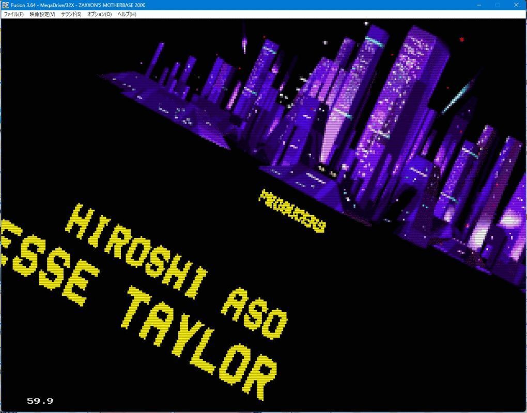The height and width of the screenshot is (413, 527).
Task: Minimize the Fusion window
Action: click(x=479, y=5)
